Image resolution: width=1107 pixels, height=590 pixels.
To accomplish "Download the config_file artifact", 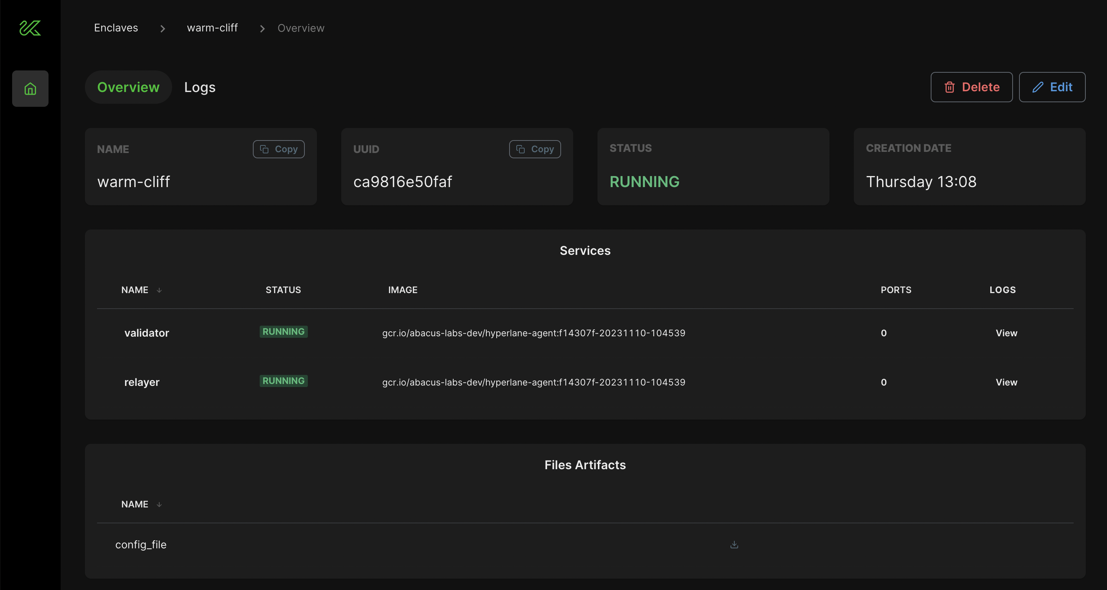I will click(734, 545).
